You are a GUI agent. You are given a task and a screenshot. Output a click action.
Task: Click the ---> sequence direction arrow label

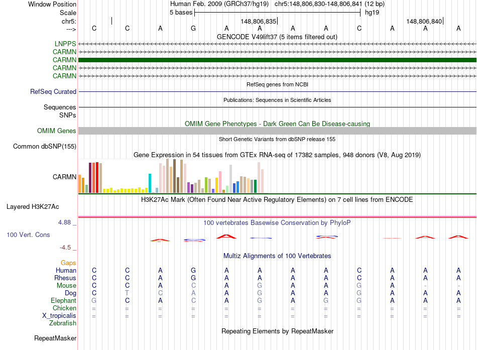pyautogui.click(x=71, y=30)
